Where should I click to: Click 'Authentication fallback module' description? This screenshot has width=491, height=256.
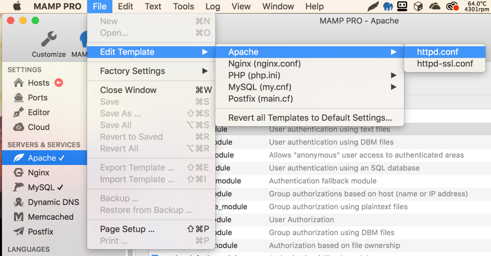[x=323, y=181]
